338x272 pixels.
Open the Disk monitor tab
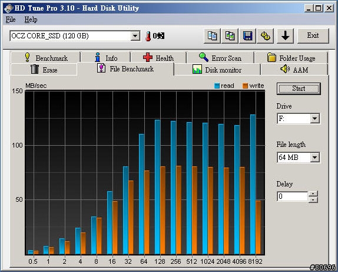pos(217,70)
